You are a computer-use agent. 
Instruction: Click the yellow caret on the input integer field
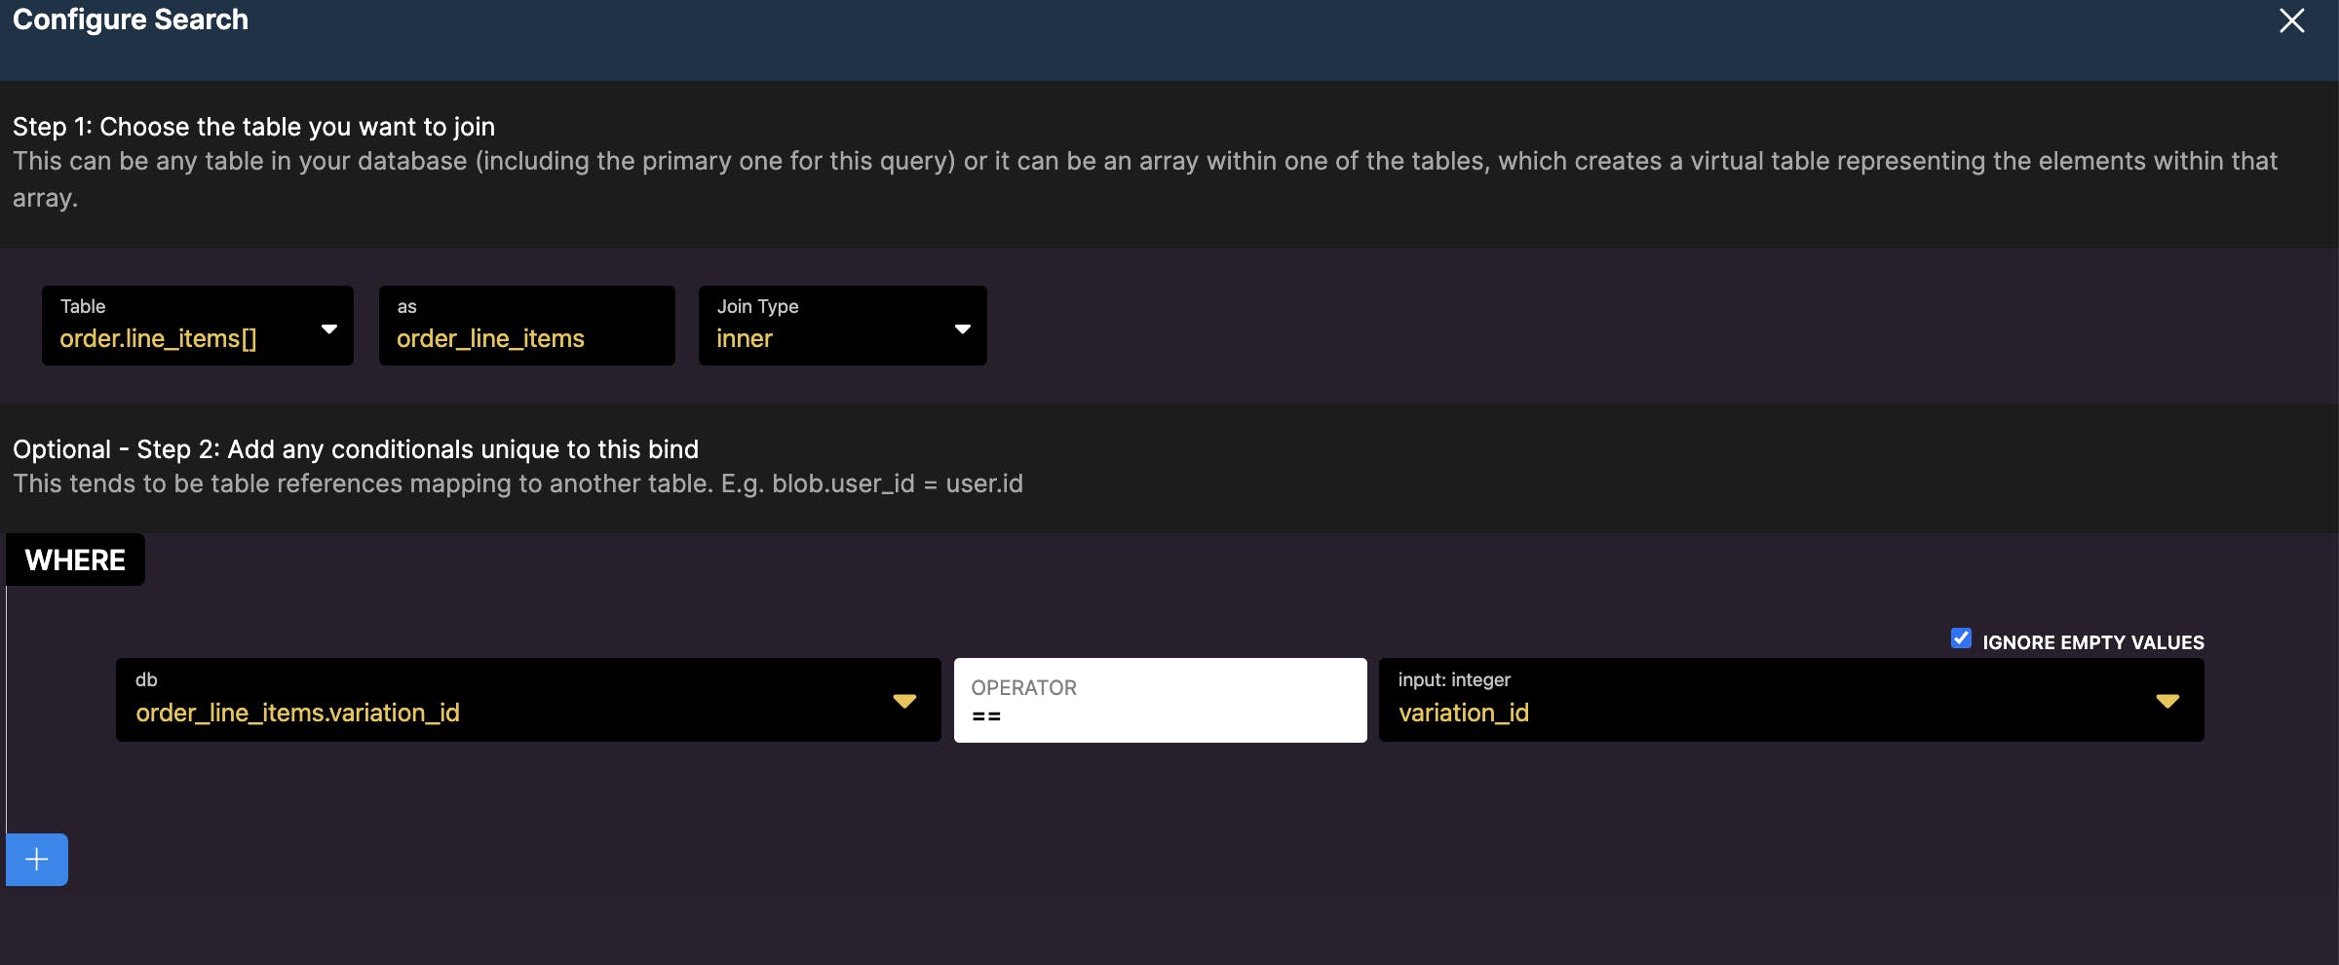click(2166, 701)
